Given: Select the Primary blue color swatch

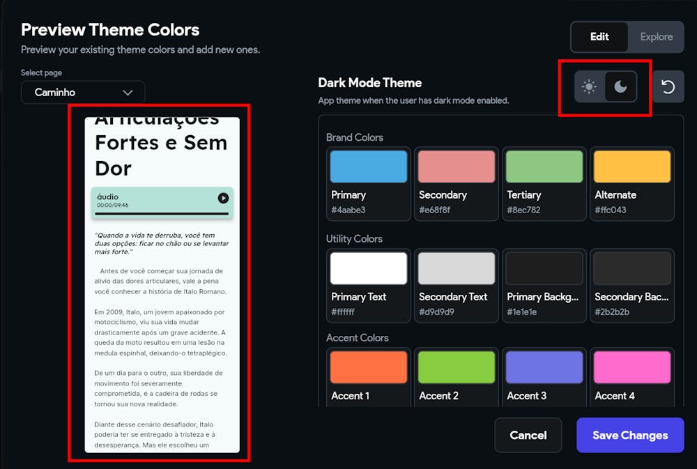Looking at the screenshot, I should coord(369,167).
